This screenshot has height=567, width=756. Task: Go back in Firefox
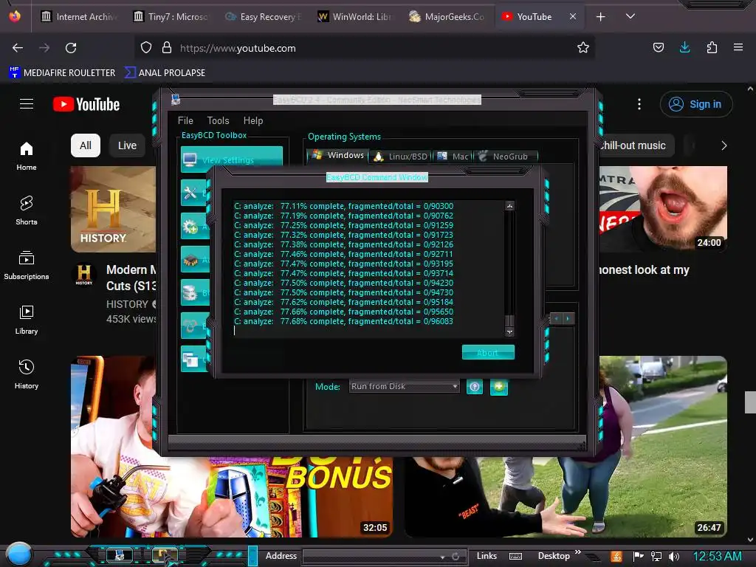18,48
